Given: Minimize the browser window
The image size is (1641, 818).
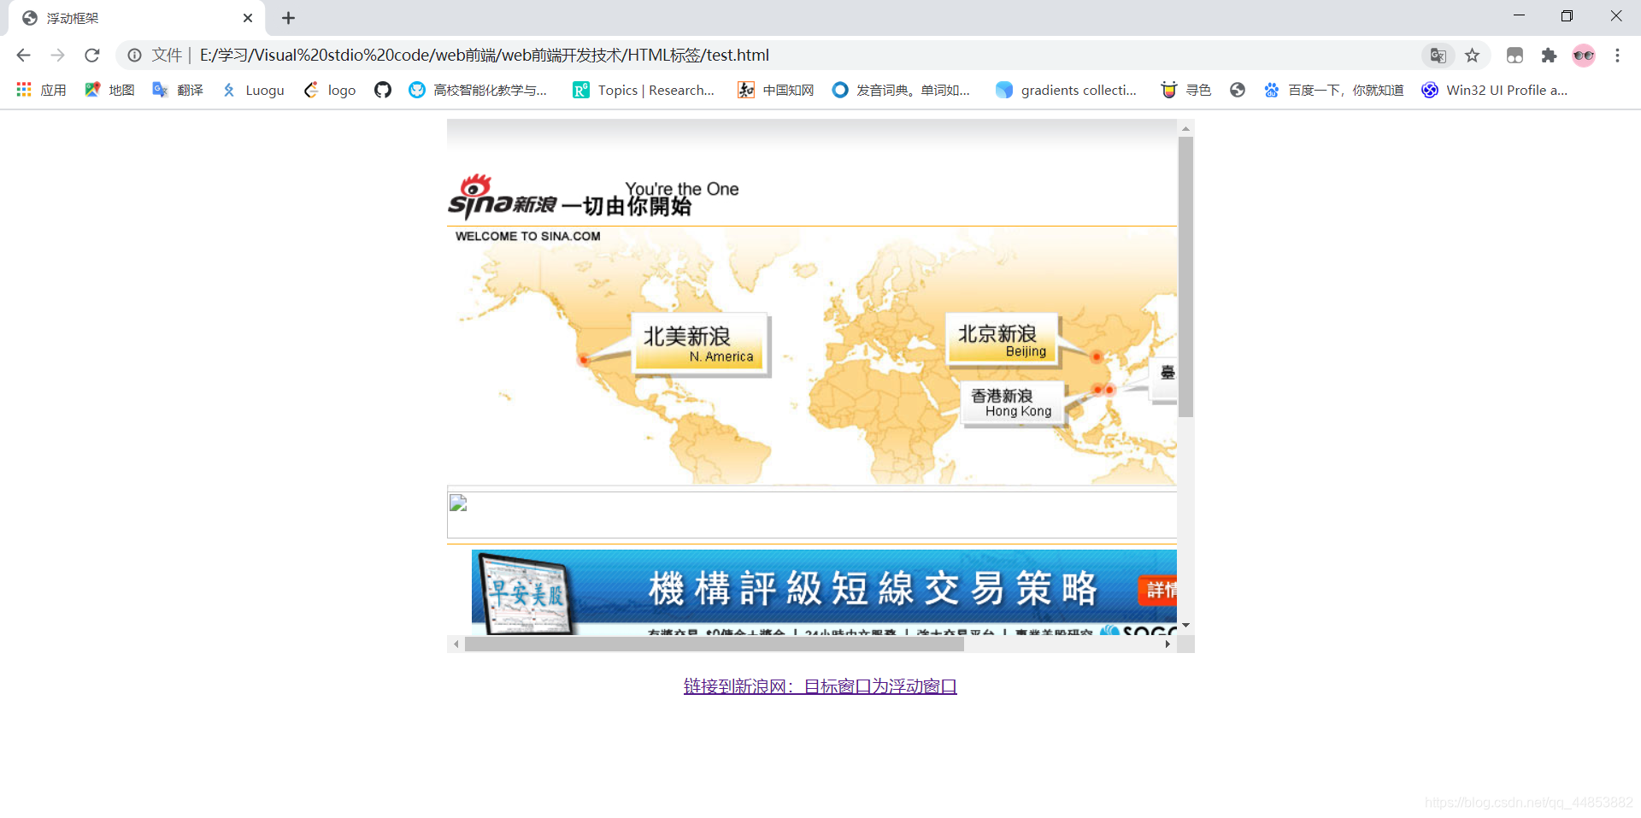Looking at the screenshot, I should (1519, 16).
